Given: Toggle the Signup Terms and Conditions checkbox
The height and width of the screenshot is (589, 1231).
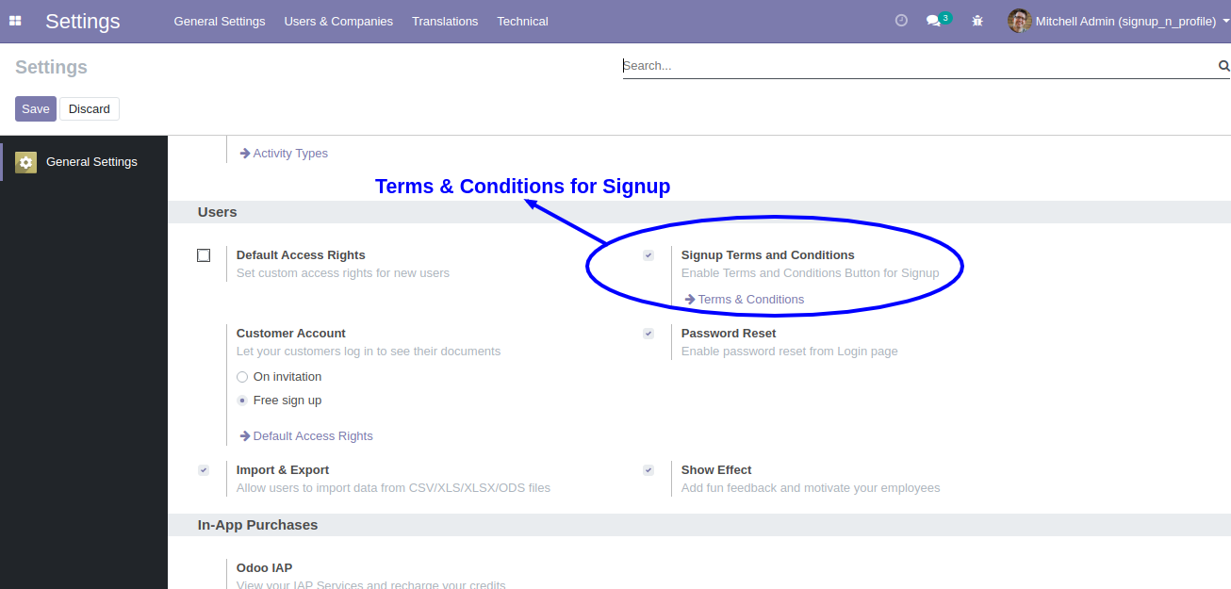Looking at the screenshot, I should click(648, 255).
